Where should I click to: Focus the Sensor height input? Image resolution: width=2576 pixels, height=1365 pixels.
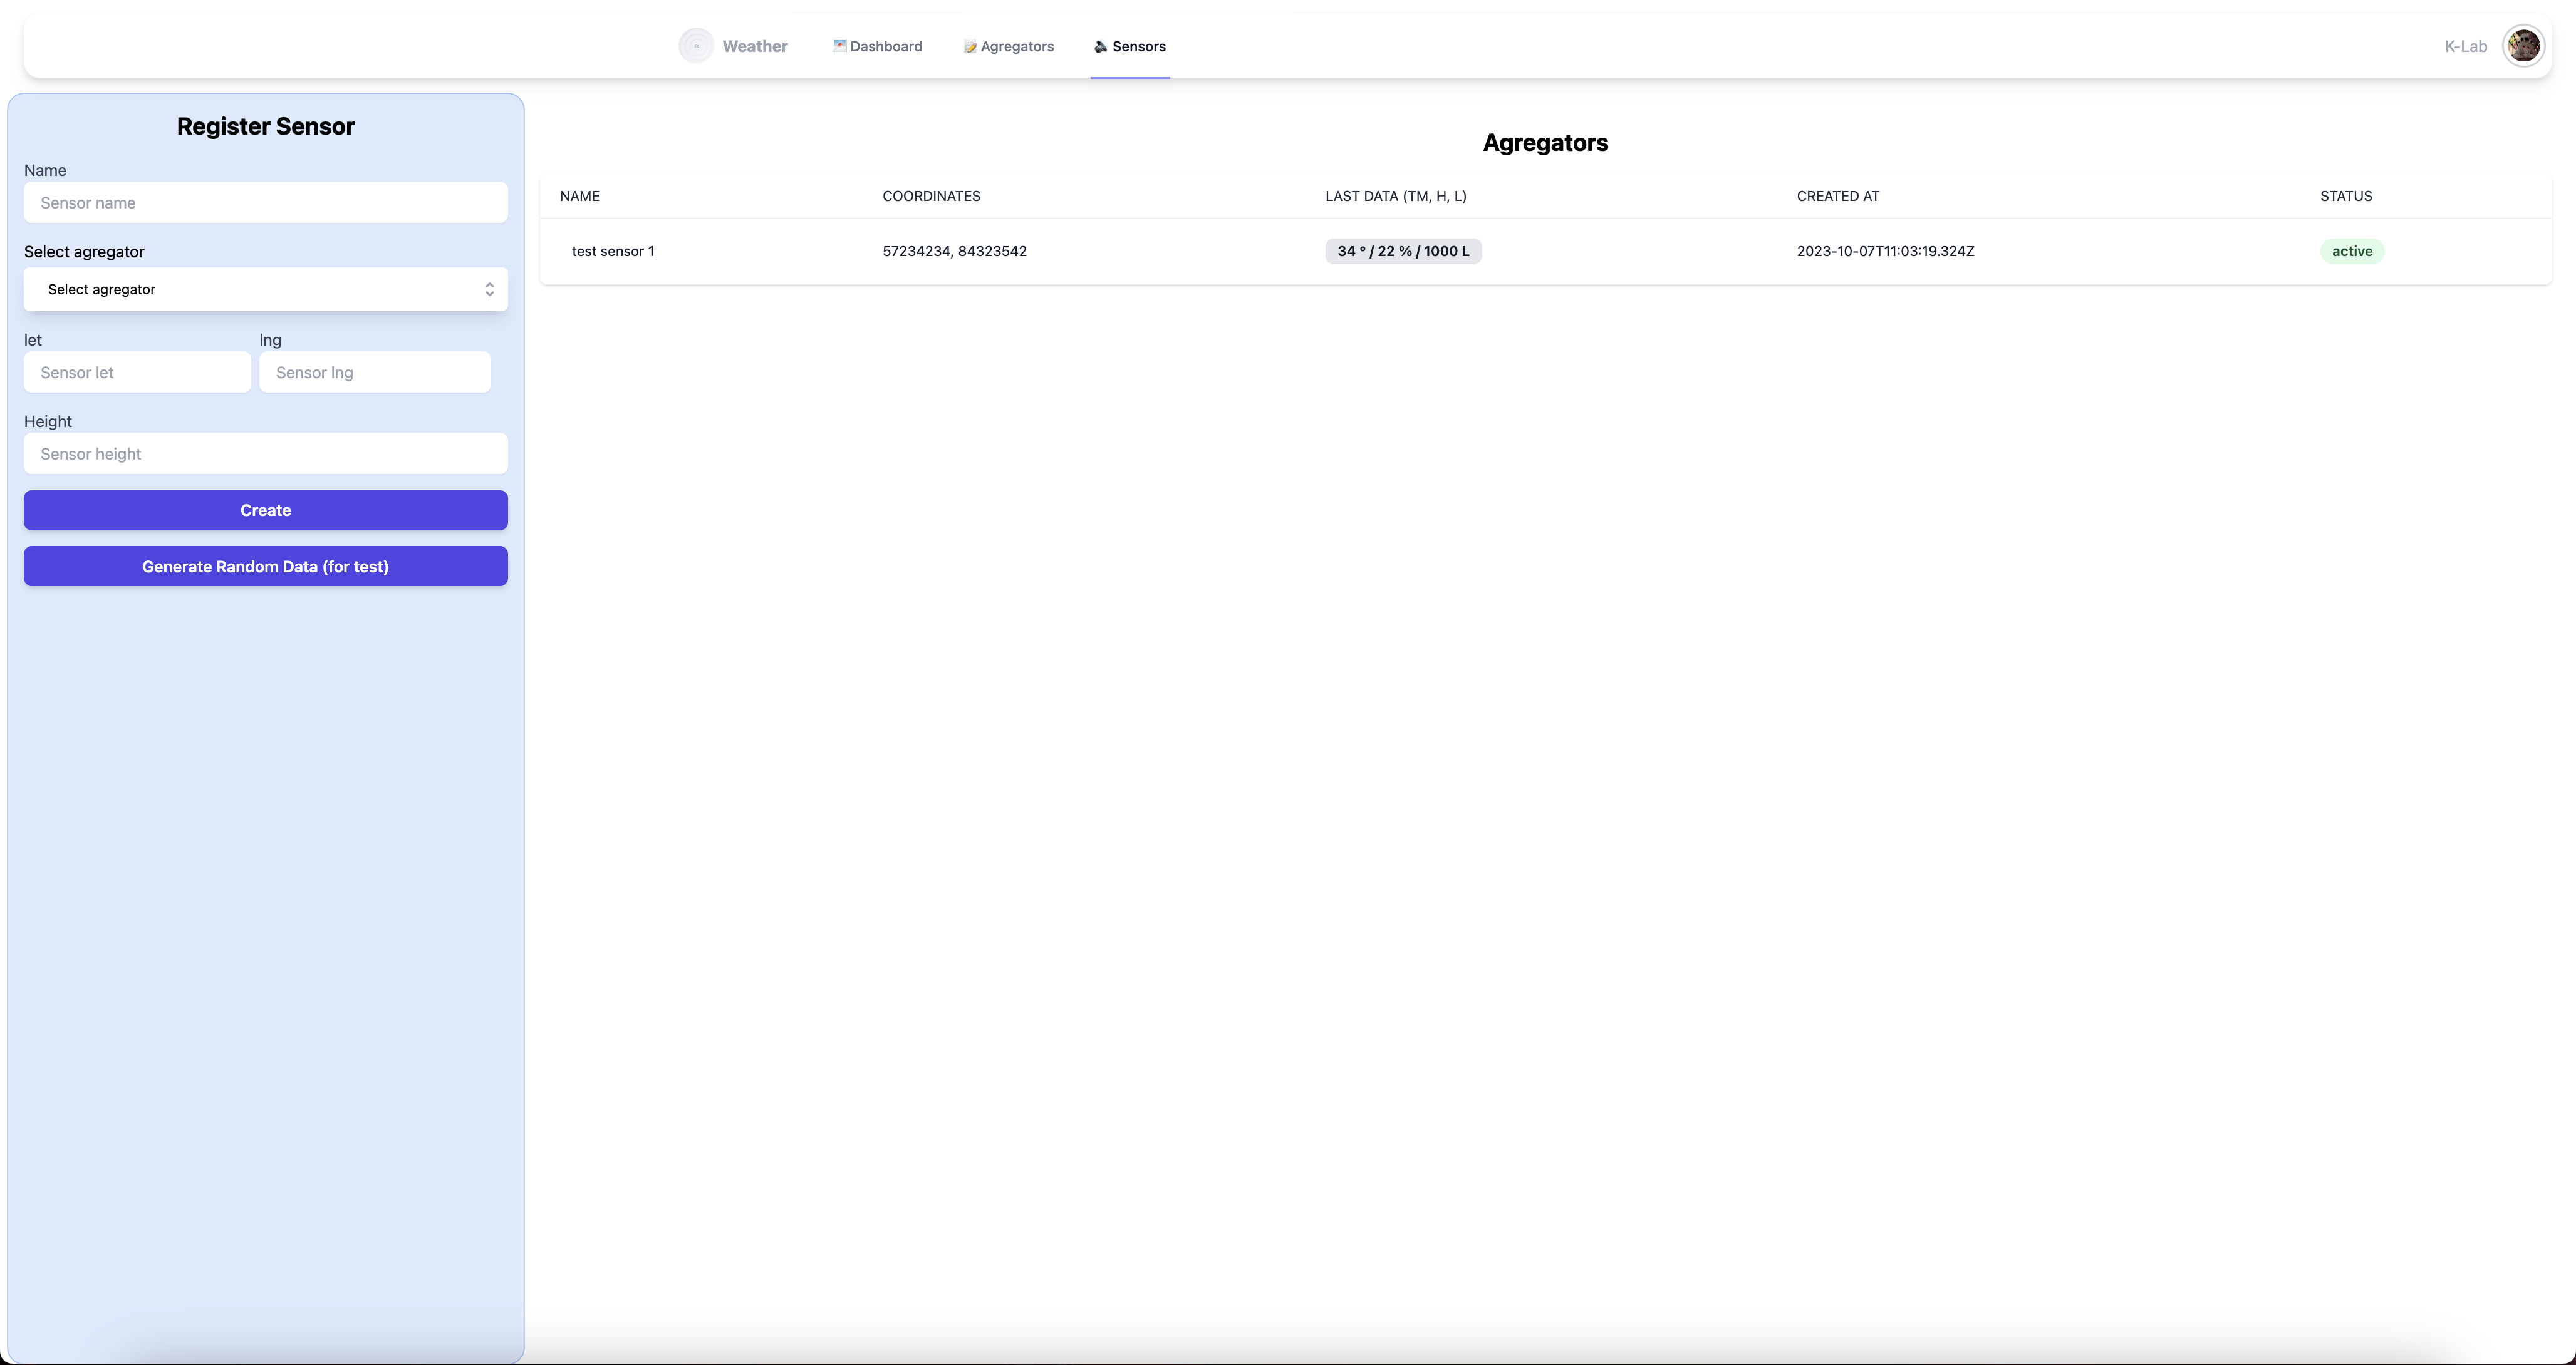(x=266, y=454)
